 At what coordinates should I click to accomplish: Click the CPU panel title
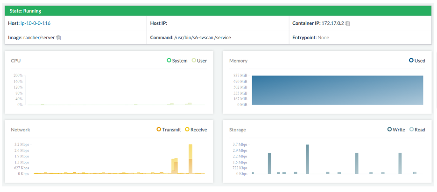coord(15,61)
